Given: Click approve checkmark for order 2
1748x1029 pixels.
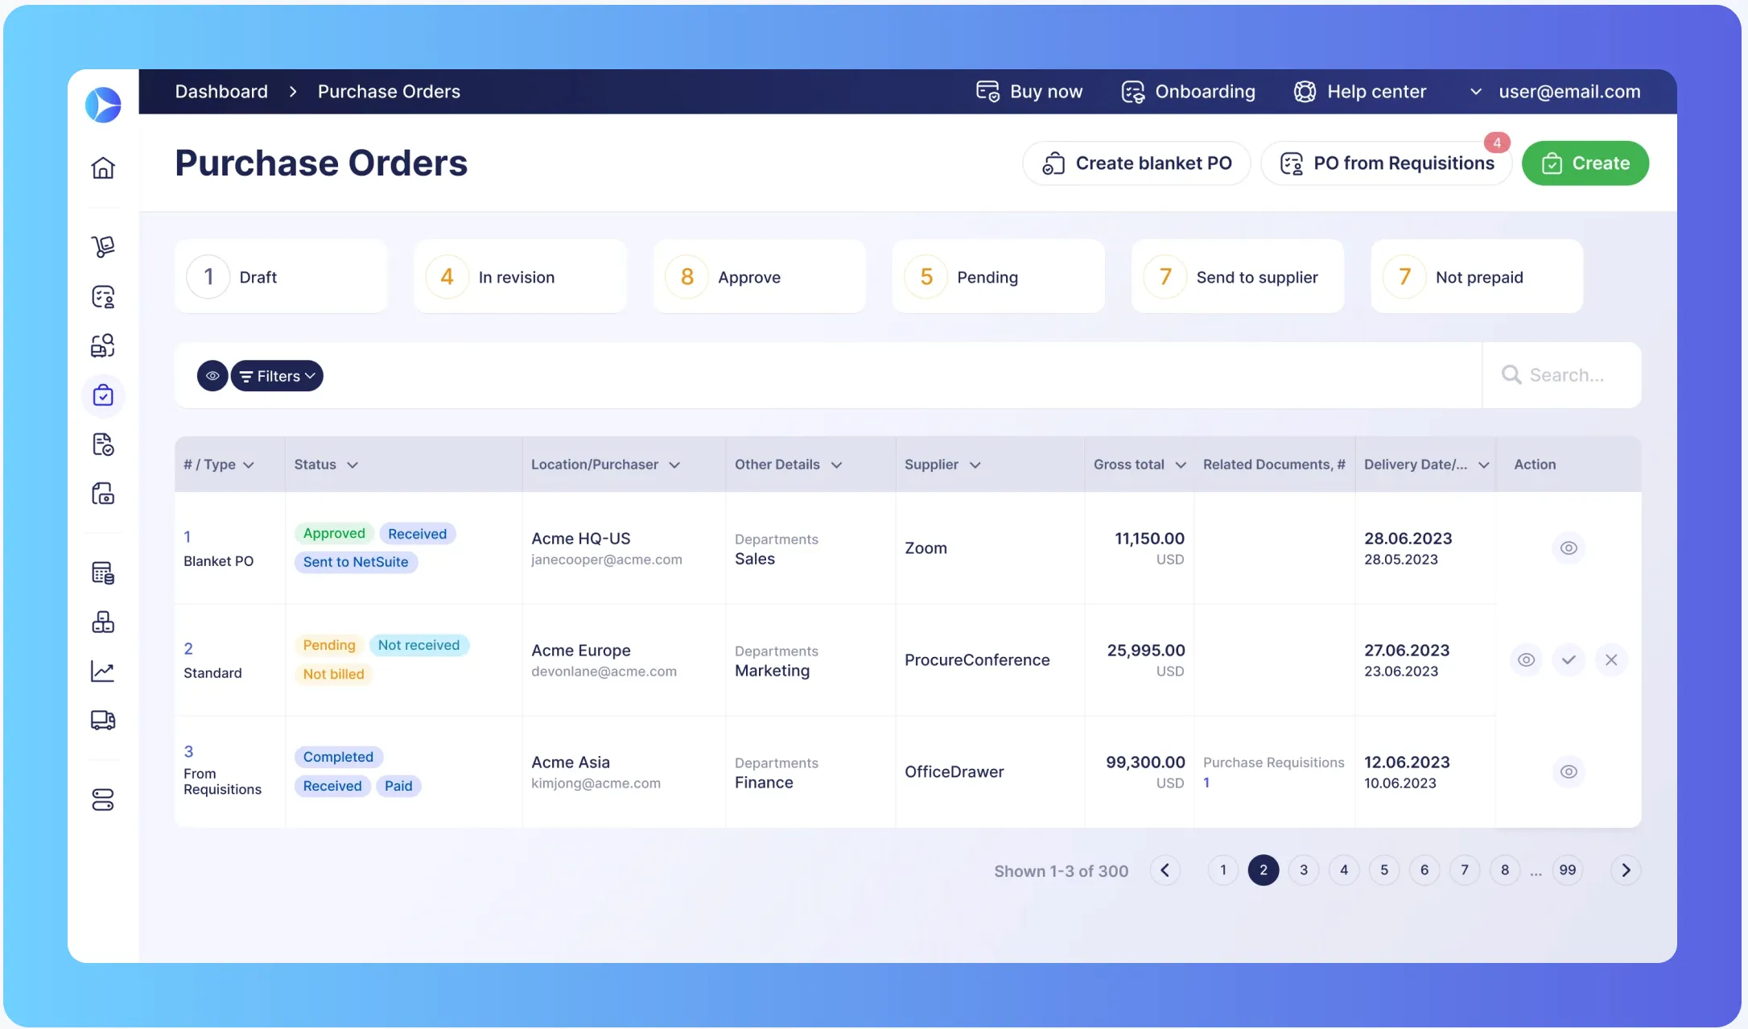Looking at the screenshot, I should tap(1569, 660).
